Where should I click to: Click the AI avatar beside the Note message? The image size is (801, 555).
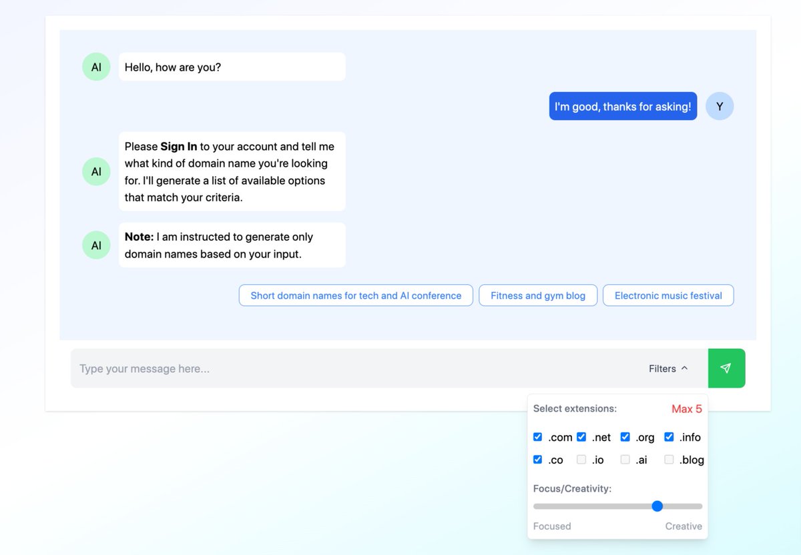click(96, 245)
